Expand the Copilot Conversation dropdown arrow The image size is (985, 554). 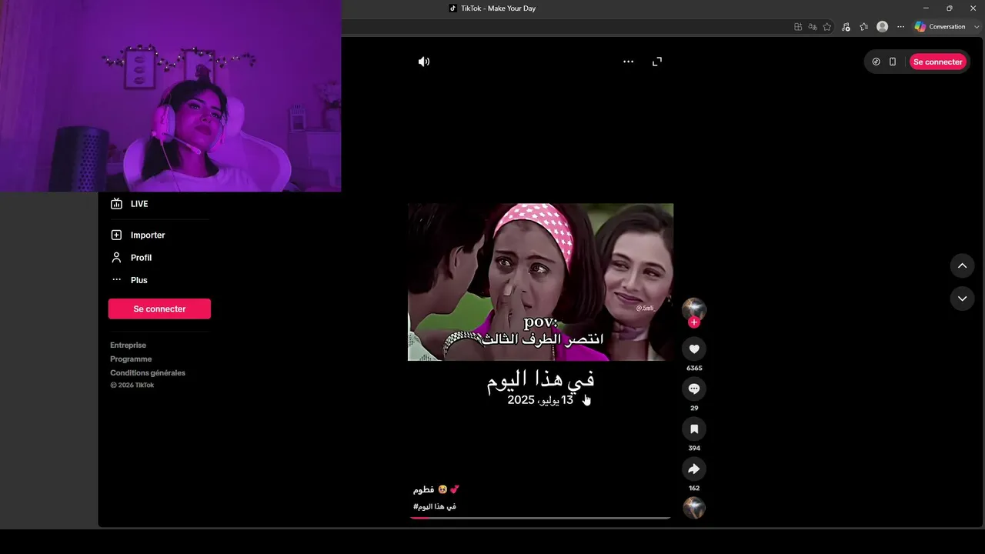coord(977,27)
